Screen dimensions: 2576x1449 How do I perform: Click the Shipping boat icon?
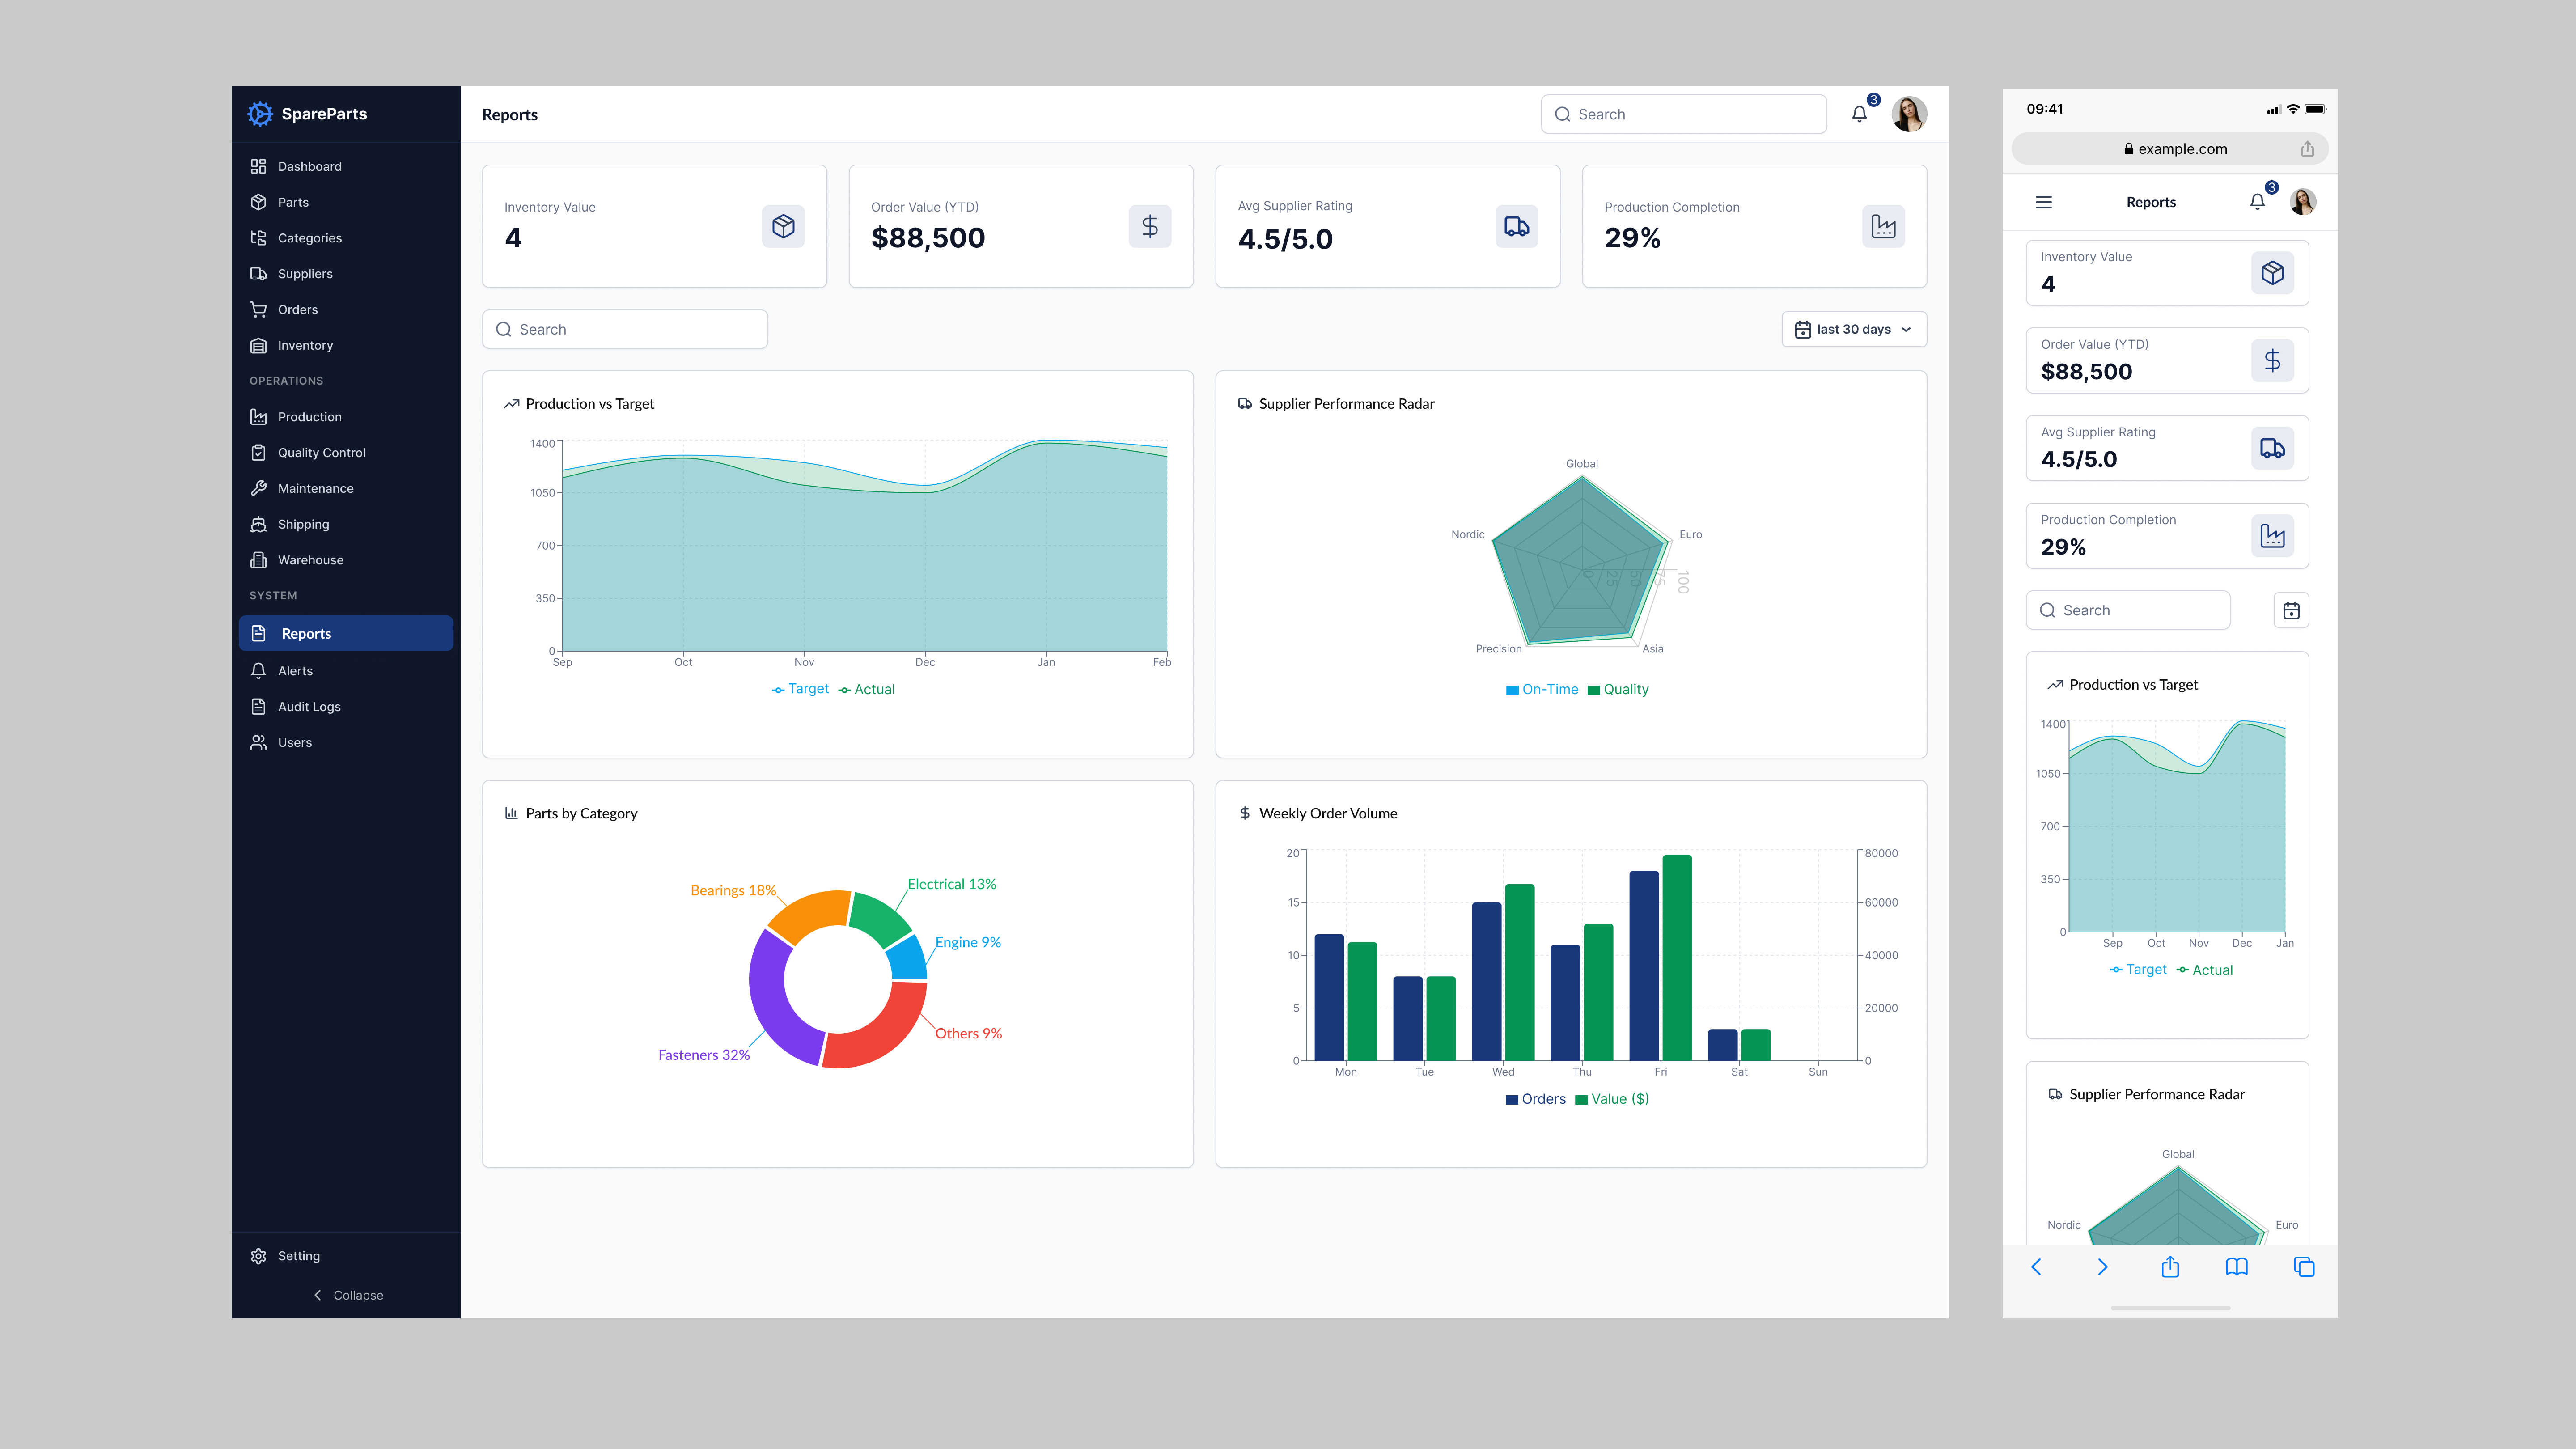pos(258,524)
